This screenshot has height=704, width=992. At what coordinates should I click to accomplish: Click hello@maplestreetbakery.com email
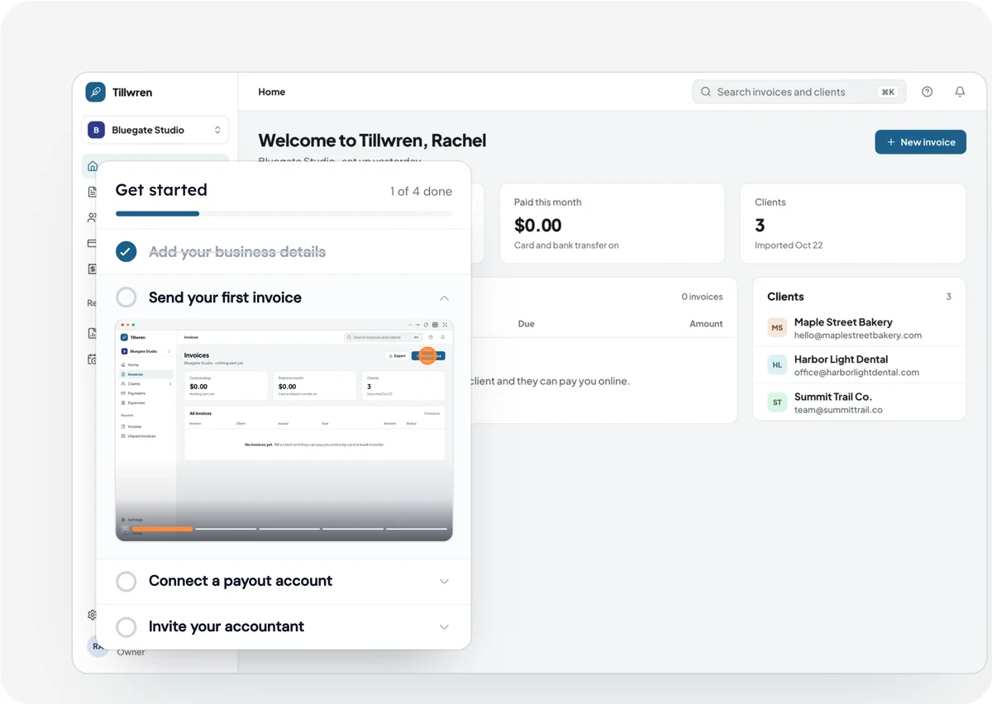point(857,335)
